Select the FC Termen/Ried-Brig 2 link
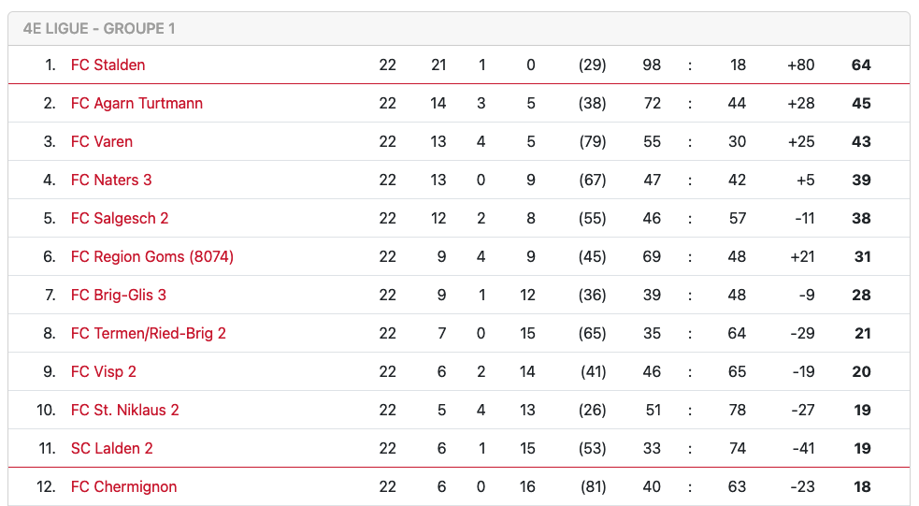The image size is (919, 506). [149, 333]
